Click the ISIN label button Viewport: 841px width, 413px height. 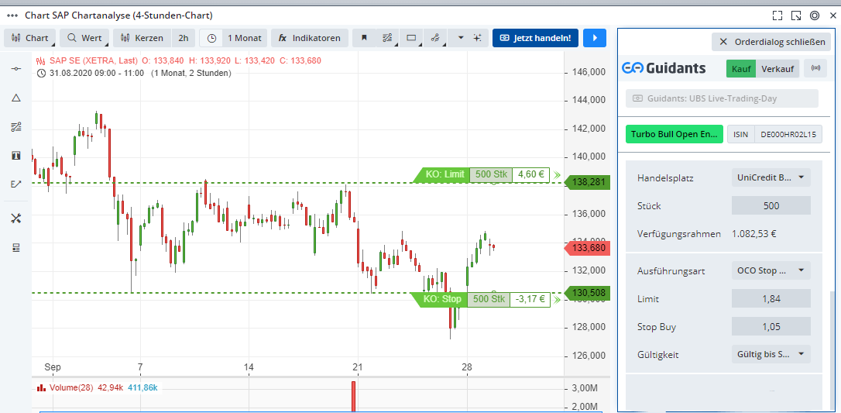point(740,134)
